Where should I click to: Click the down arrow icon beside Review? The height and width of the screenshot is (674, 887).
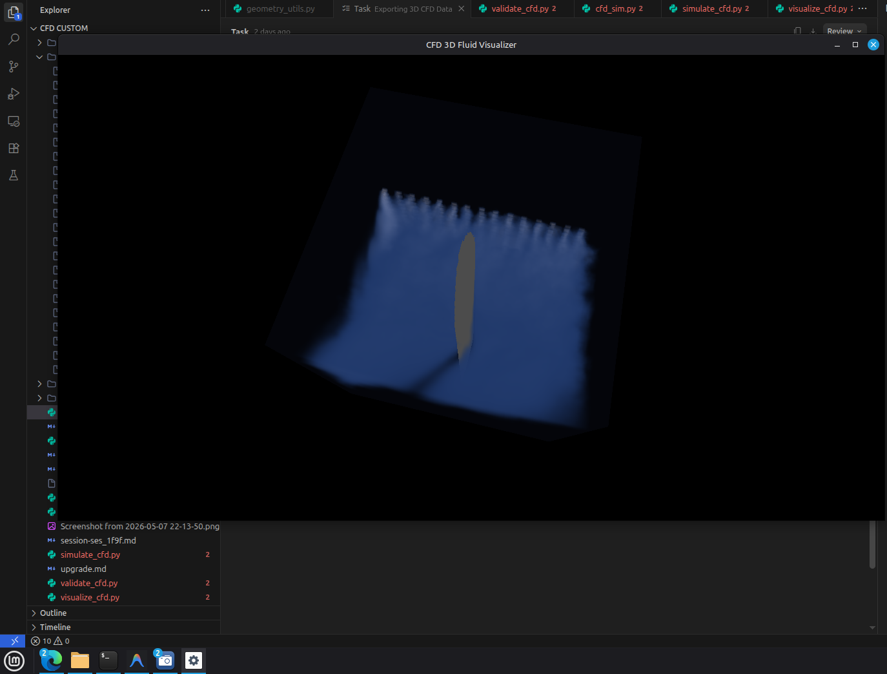(813, 31)
